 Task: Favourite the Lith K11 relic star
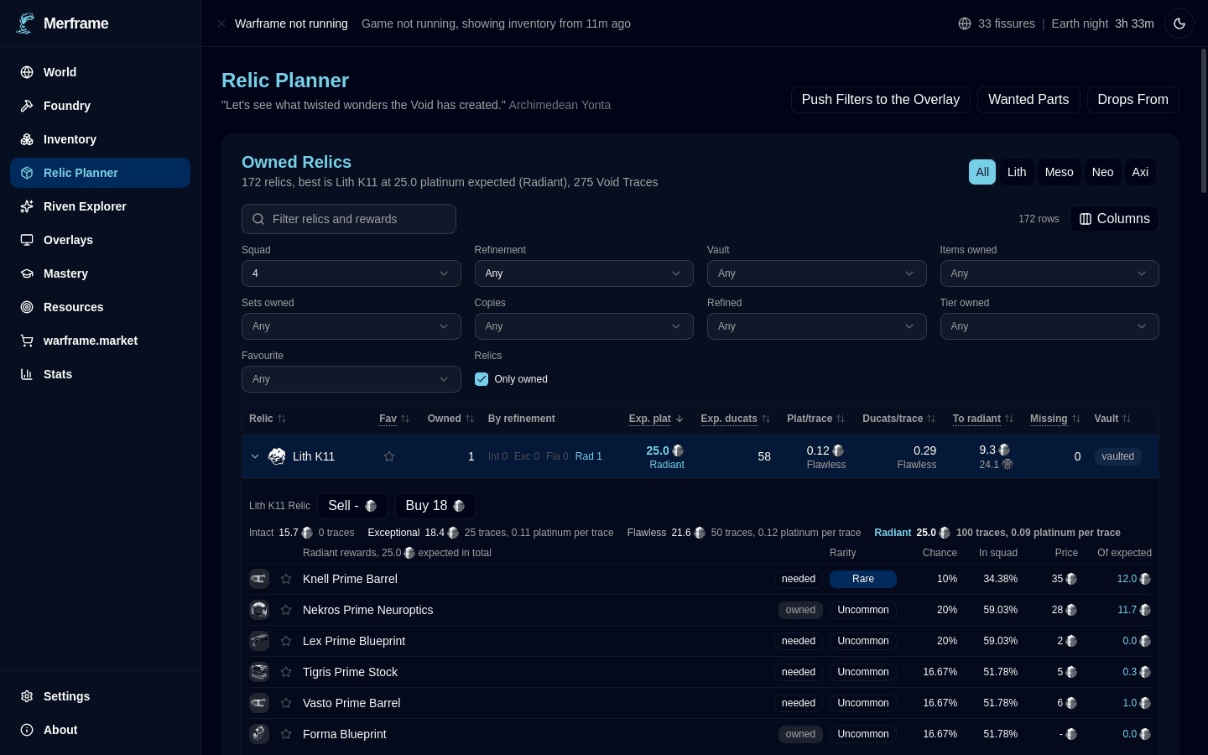point(389,456)
